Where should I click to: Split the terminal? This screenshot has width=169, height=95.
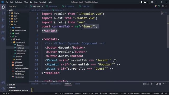click(x=157, y=84)
